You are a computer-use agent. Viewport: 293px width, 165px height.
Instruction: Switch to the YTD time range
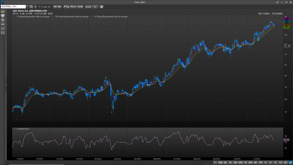(x=260, y=163)
